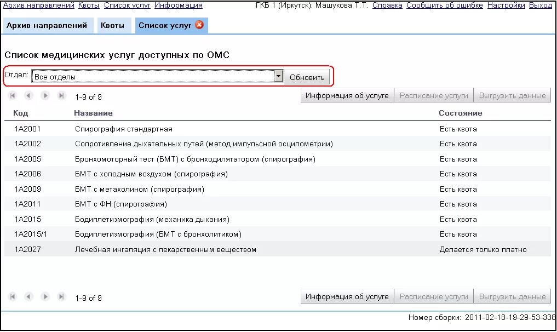557x332 pixels.
Task: Go to first page in top pager
Action: tap(13, 96)
